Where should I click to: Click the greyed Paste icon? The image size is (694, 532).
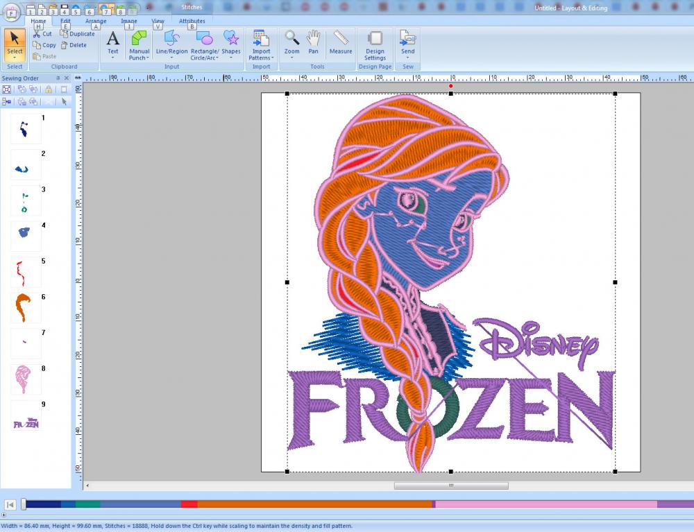(x=37, y=56)
